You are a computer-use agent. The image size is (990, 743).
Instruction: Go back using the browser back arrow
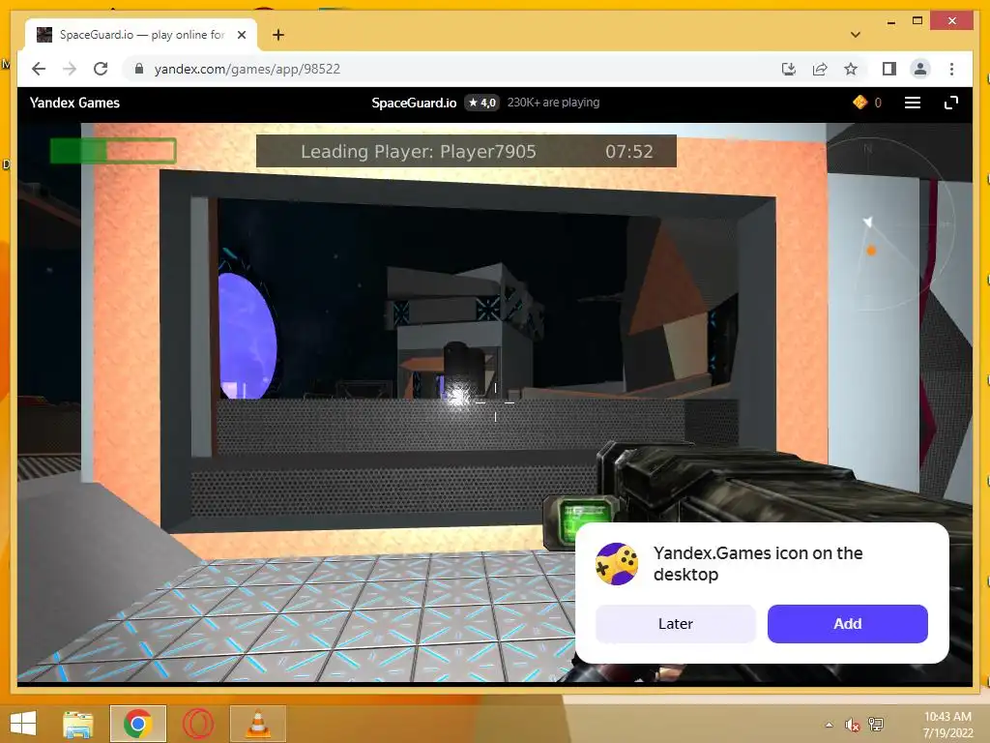click(39, 69)
